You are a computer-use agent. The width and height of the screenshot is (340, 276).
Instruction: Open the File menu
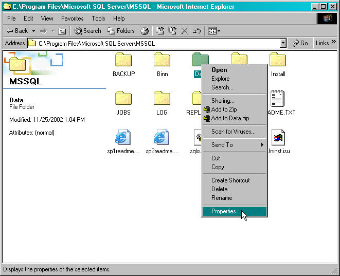point(11,19)
